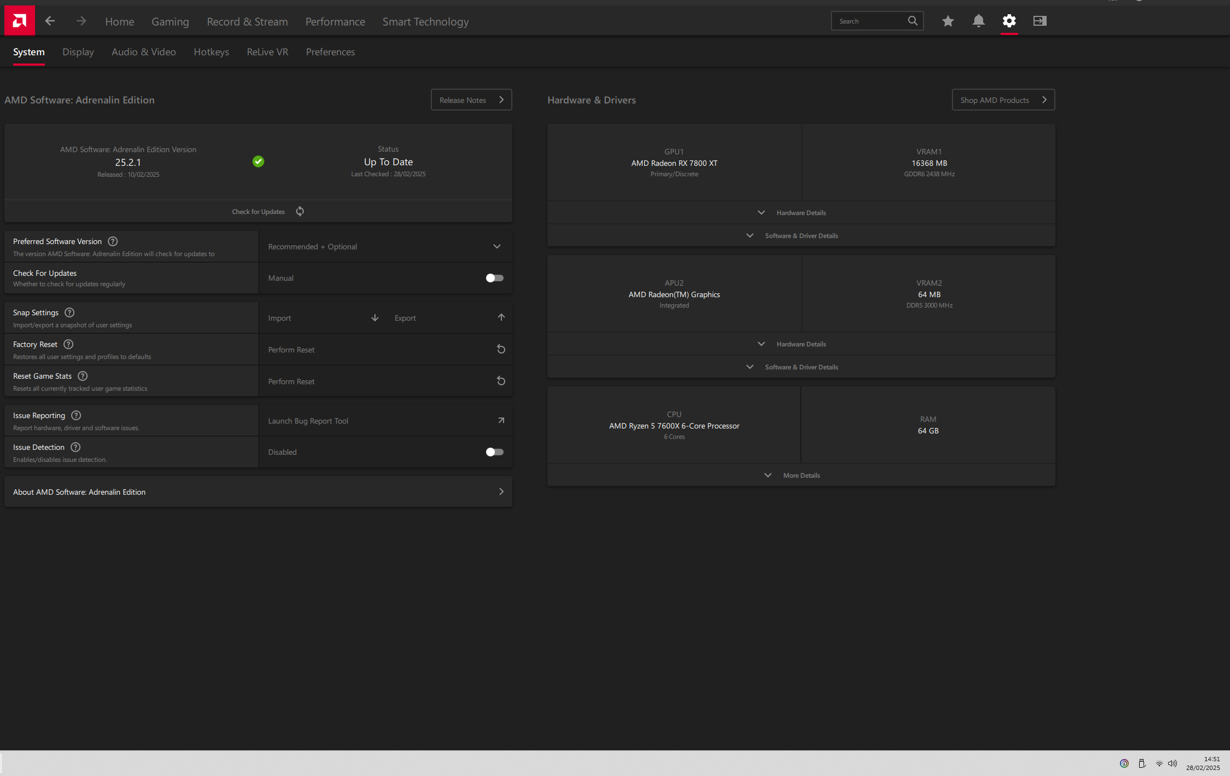This screenshot has height=776, width=1230.
Task: Click Shop AMD Products button
Action: tap(1003, 100)
